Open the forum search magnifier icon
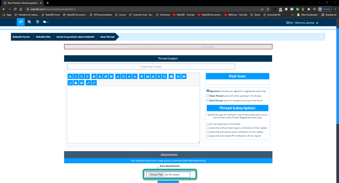The height and width of the screenshot is (183, 339). point(29,22)
